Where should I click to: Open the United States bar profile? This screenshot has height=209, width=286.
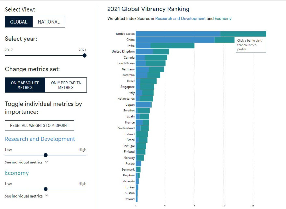click(x=201, y=34)
